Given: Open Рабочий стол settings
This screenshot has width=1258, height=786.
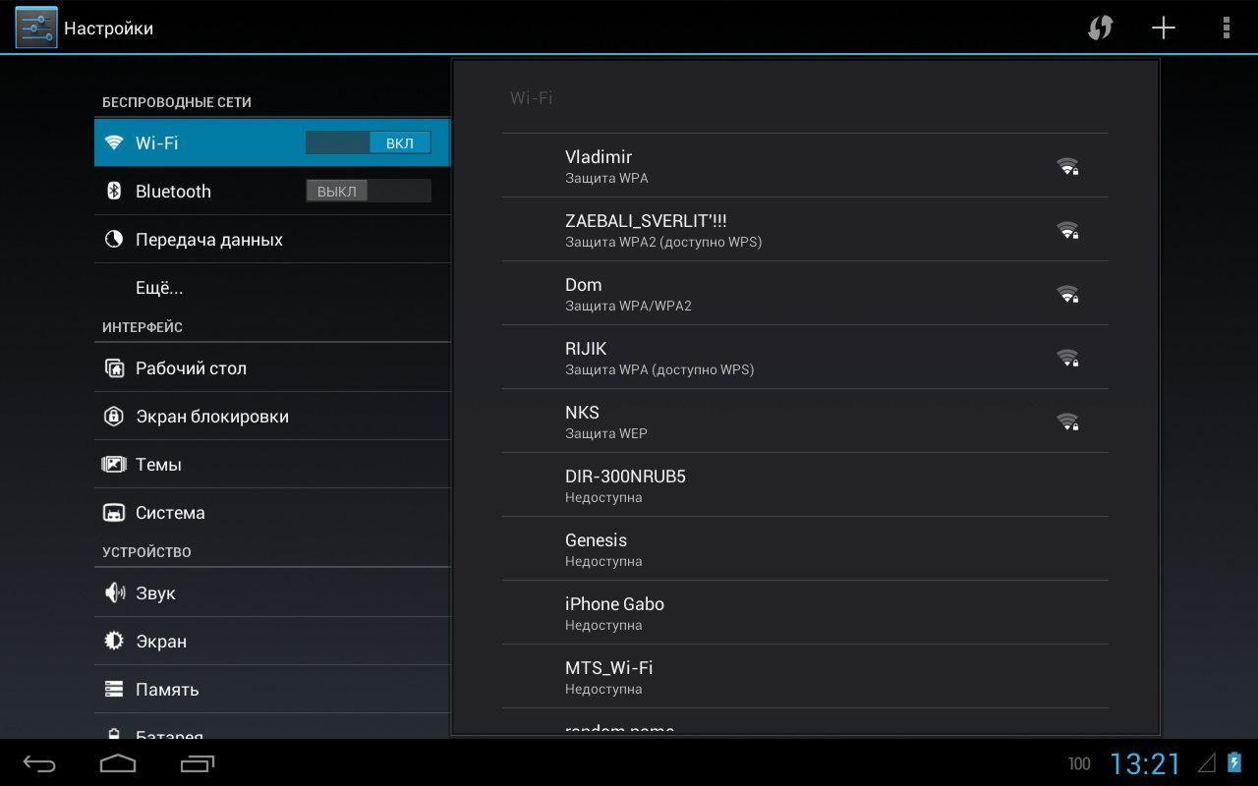Looking at the screenshot, I should [x=191, y=368].
